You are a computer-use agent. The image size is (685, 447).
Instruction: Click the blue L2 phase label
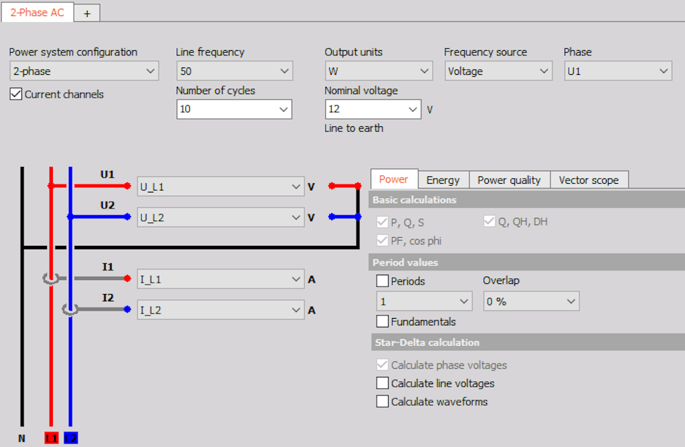coord(71,438)
